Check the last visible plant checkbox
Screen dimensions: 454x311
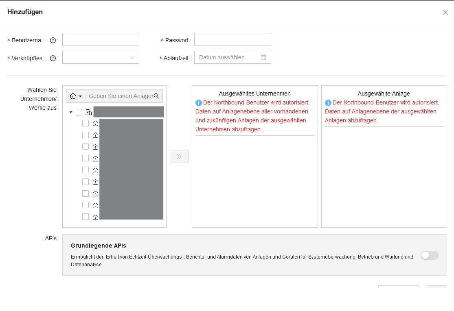86,217
